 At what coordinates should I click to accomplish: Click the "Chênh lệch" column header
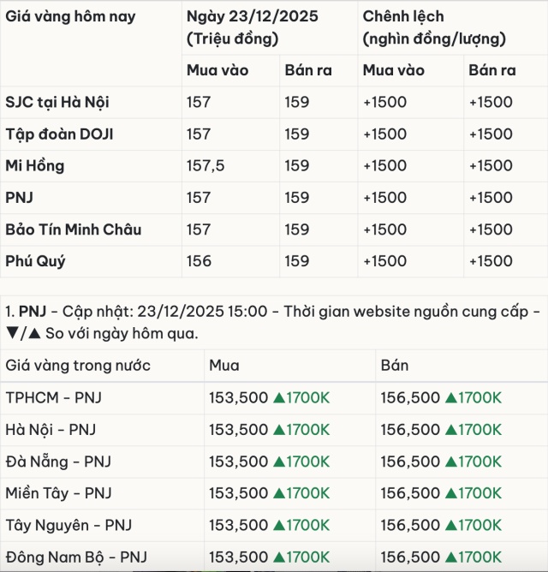403,16
